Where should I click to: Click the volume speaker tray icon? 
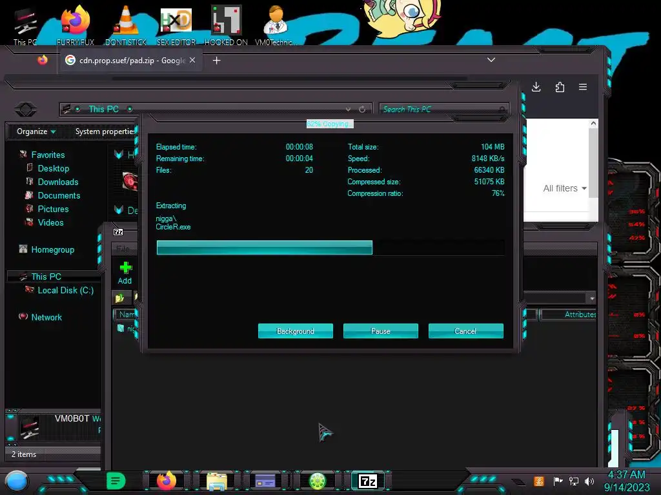(x=589, y=481)
